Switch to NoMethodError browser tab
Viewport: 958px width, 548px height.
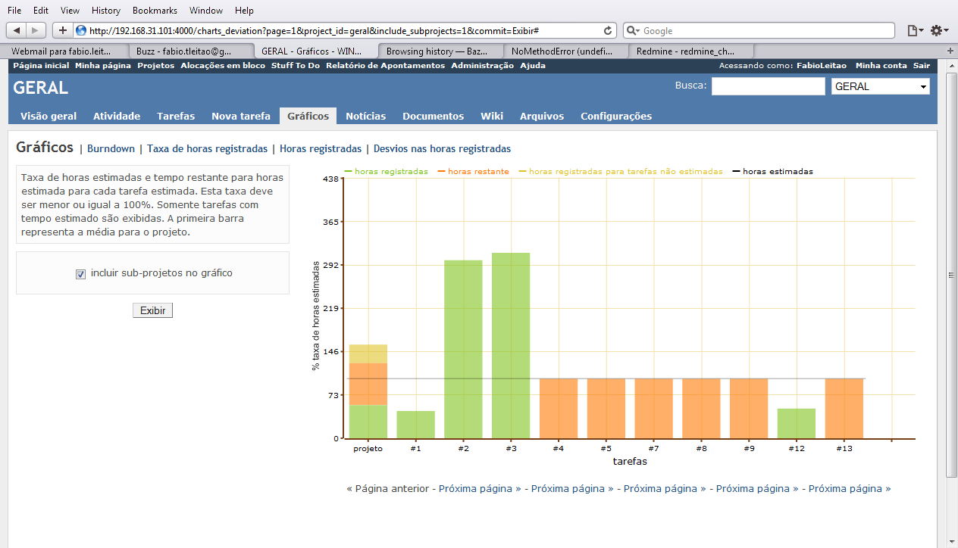point(566,51)
